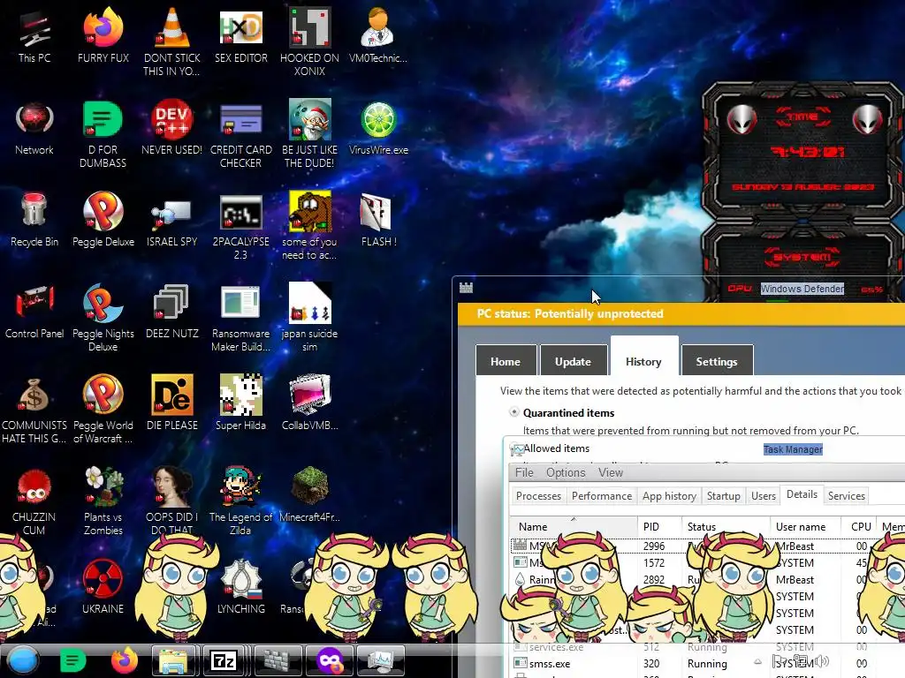The image size is (905, 678).
Task: Select the Super Hilda shortcut
Action: point(240,404)
